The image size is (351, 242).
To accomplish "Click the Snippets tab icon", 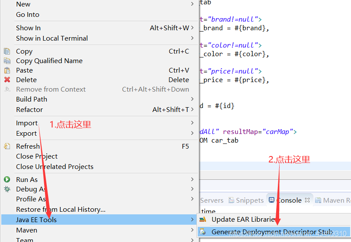I will [231, 200].
